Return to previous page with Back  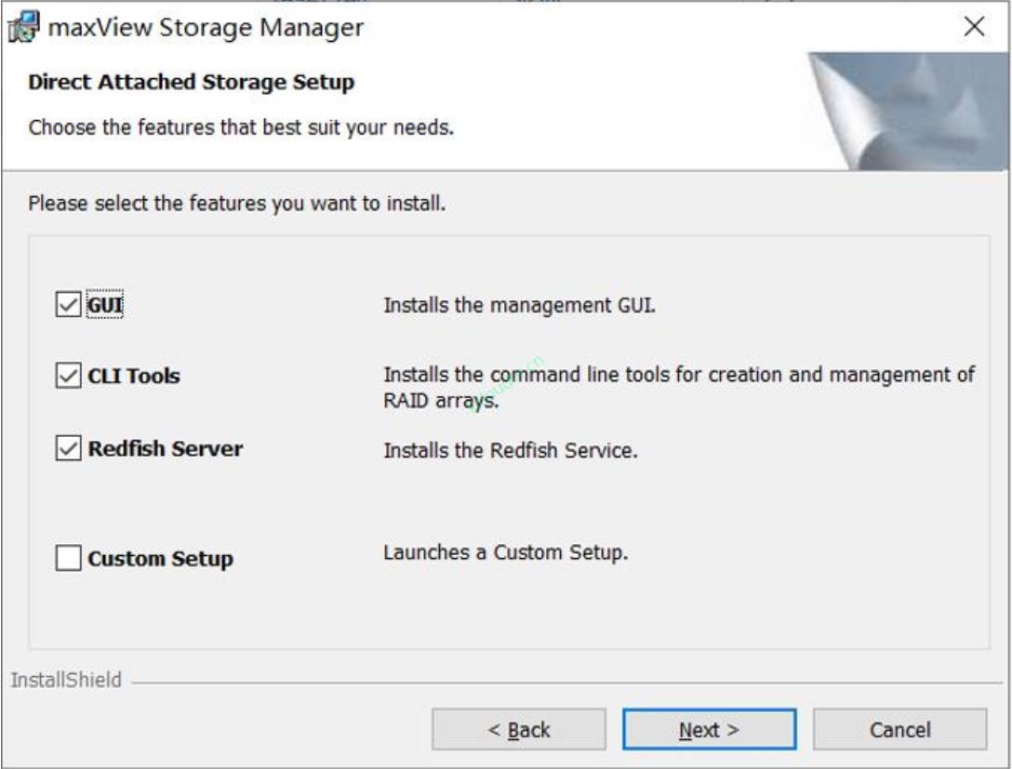519,730
